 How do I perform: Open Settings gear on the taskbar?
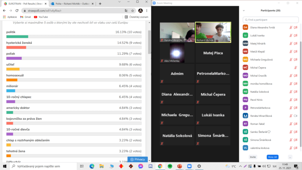[199, 166]
